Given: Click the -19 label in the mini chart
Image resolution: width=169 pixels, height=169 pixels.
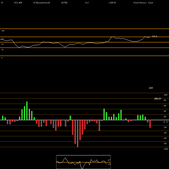Looking at the screenshot, I should 109,164.
